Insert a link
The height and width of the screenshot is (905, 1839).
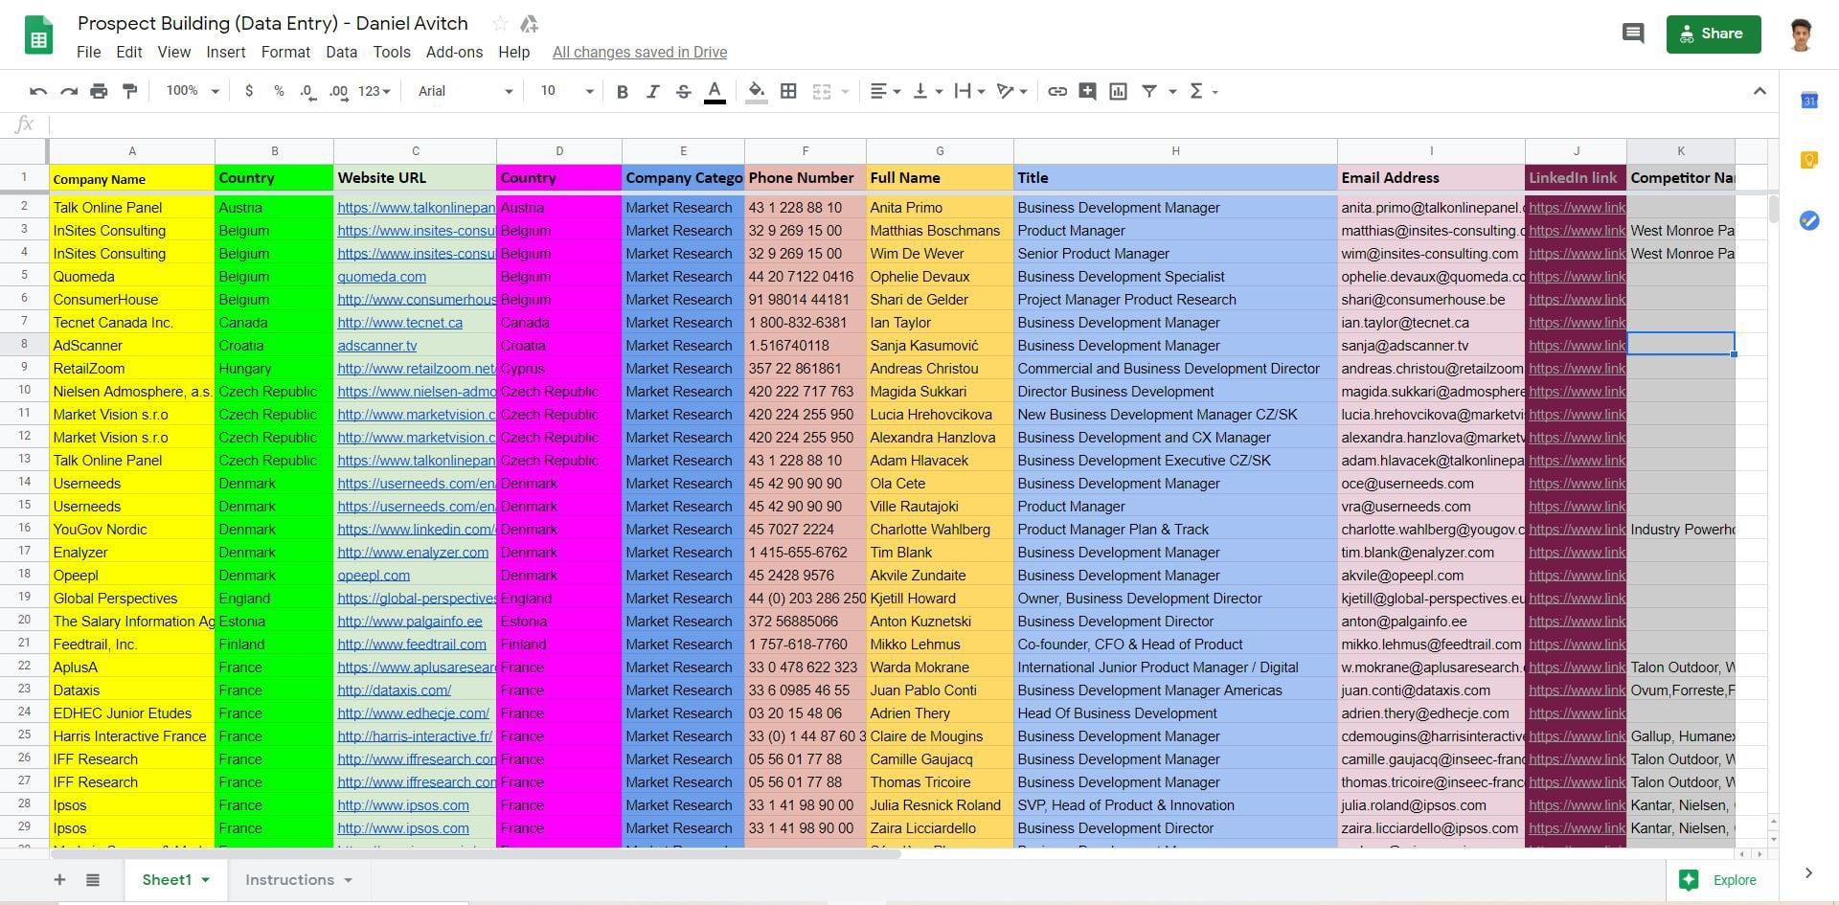[1056, 91]
